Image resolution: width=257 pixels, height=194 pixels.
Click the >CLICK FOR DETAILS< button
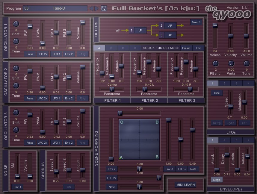click(x=161, y=48)
